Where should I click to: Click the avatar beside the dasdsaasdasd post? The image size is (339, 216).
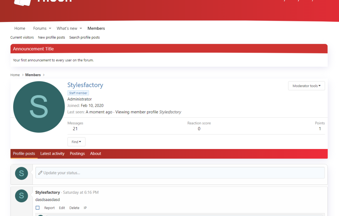coord(21,196)
